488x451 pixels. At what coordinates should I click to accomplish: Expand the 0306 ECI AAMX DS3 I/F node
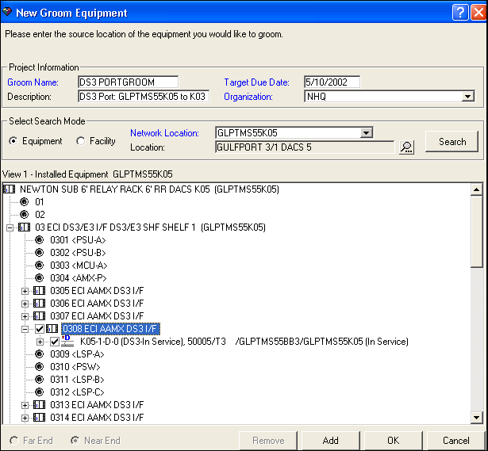25,304
